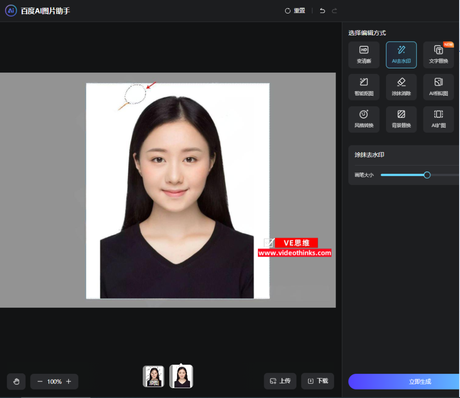Zoom out with the minus button

(x=40, y=381)
